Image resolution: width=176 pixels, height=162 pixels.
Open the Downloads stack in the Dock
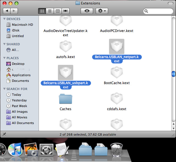pyautogui.click(x=101, y=149)
